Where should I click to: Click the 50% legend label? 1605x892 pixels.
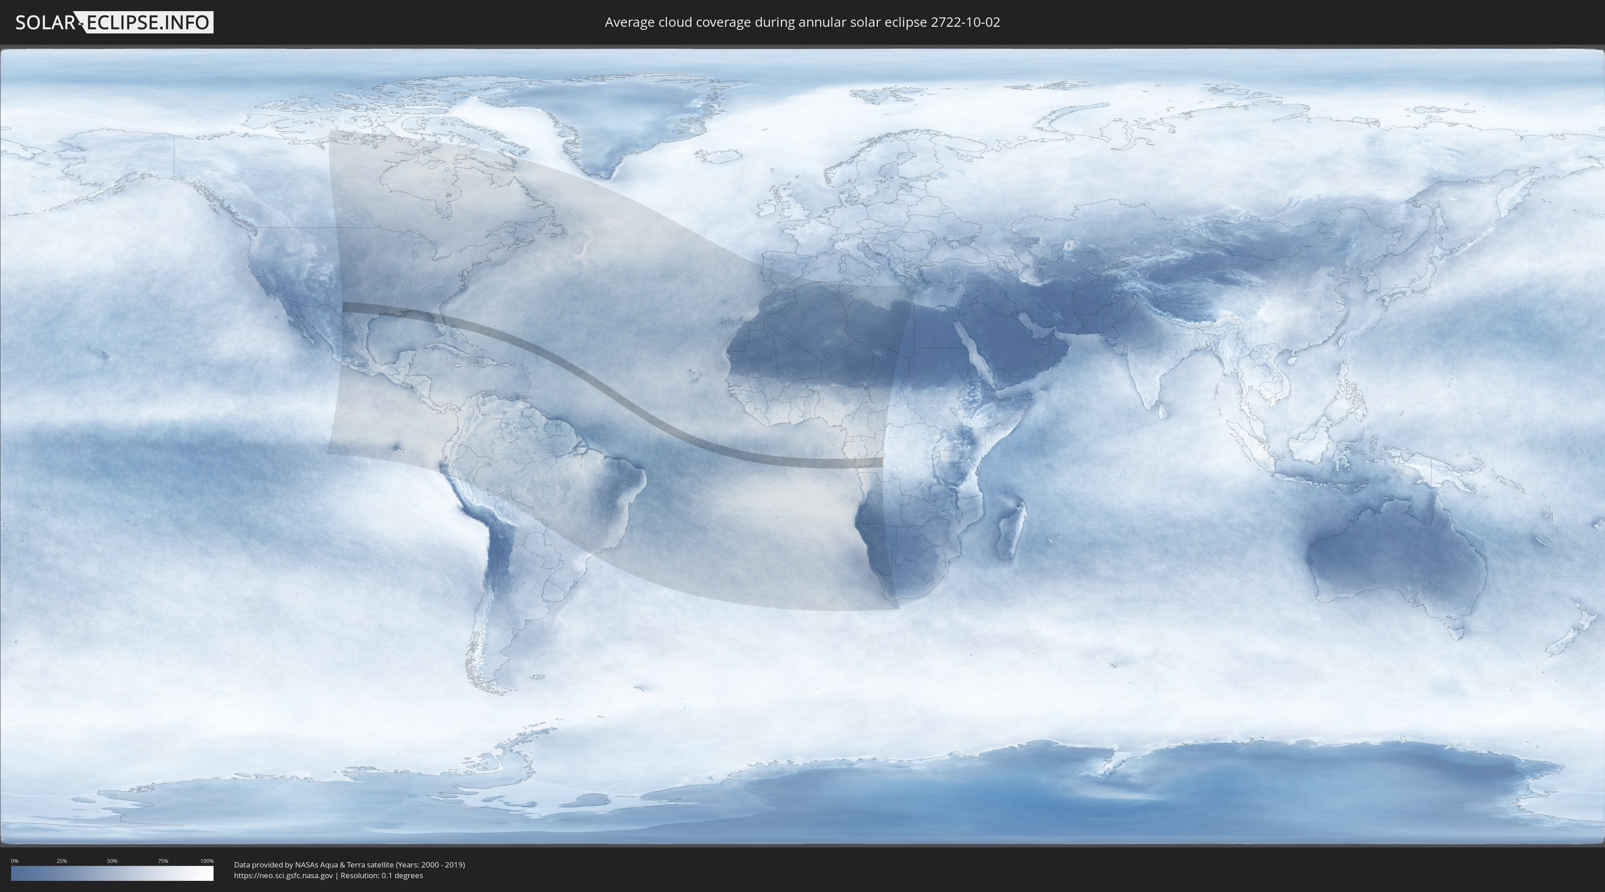[x=112, y=861]
